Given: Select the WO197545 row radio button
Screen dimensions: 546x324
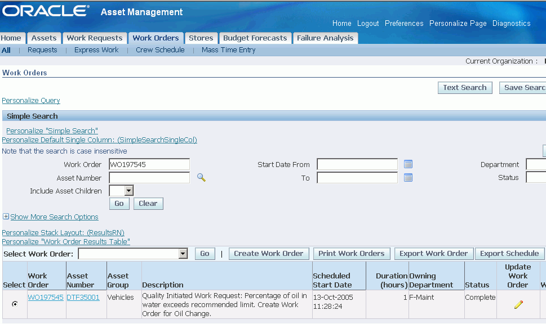Looking at the screenshot, I should 15,304.
